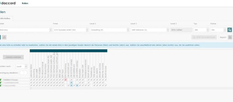Click the red X under IDM-Teamleitung
This screenshot has height=102, width=233.
[x=66, y=80]
